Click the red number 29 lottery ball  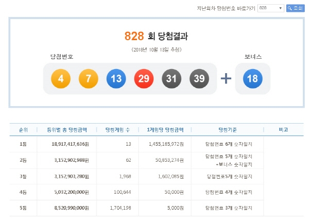click(x=144, y=78)
